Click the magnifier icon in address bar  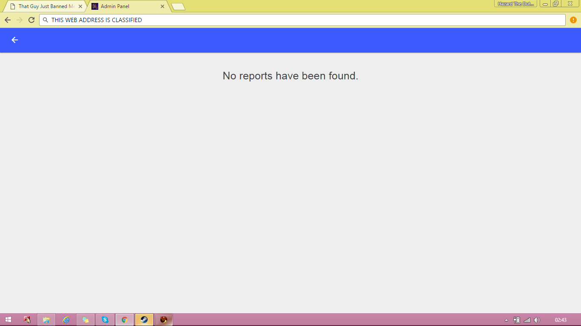coord(46,20)
